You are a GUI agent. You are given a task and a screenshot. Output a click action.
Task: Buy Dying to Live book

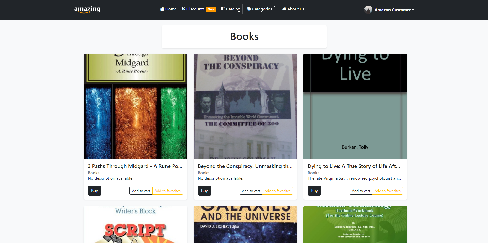[314, 191]
